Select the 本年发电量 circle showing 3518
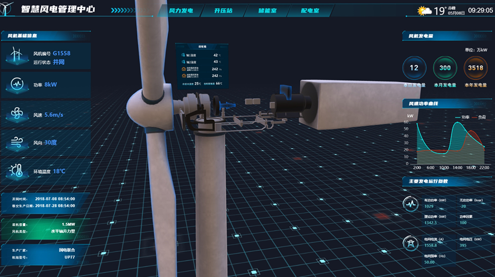Image resolution: width=495 pixels, height=277 pixels. click(x=475, y=68)
